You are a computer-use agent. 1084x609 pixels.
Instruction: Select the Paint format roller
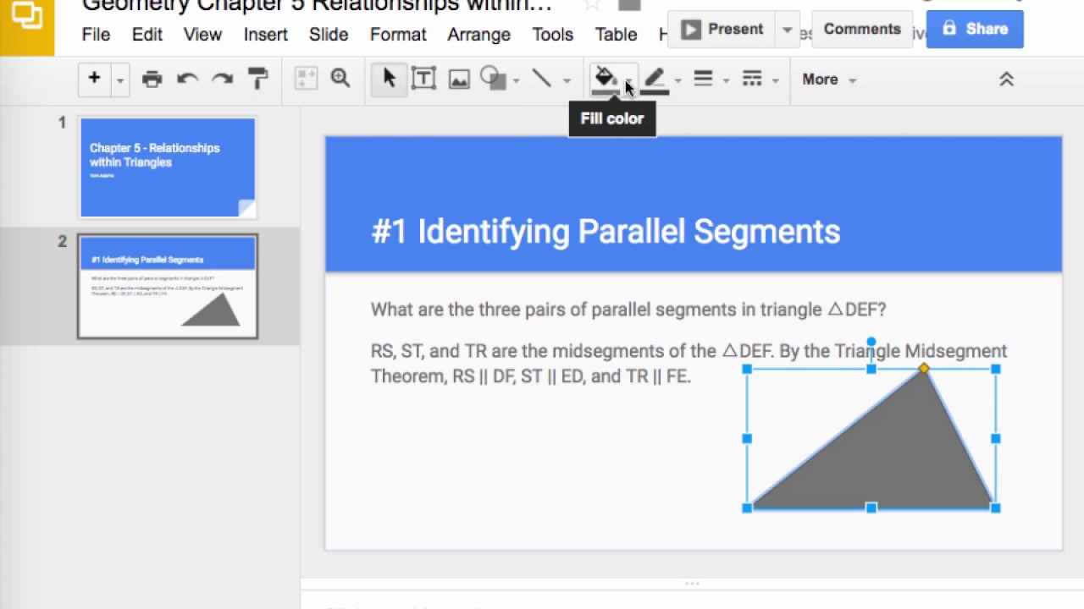tap(258, 80)
